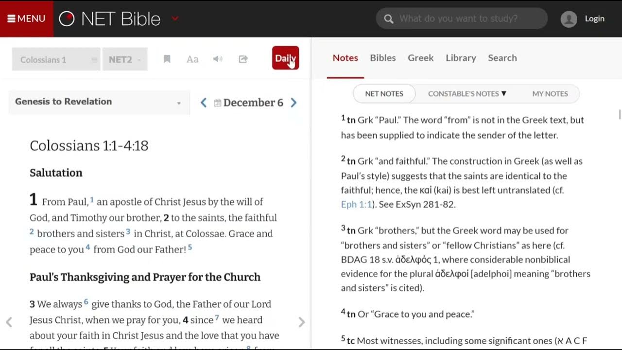The image size is (622, 350).
Task: Expand the red chevron beside NET Bible
Action: pos(175,19)
